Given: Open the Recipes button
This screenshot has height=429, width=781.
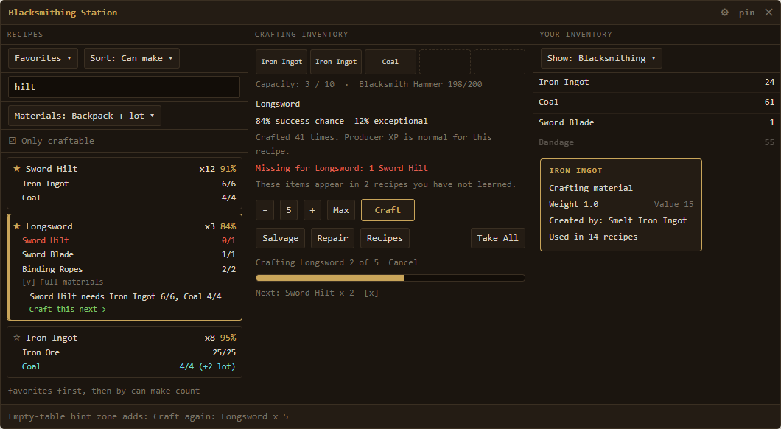Looking at the screenshot, I should pos(385,238).
